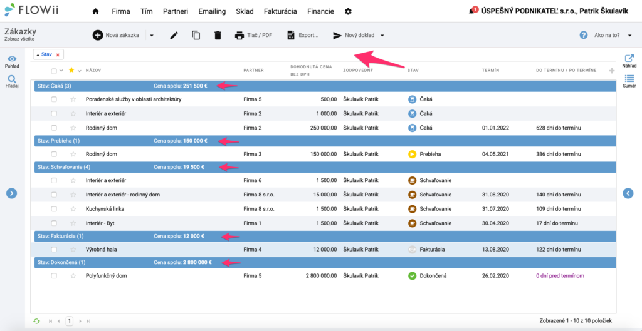Open the Fakturácia menu in top navigation

[280, 11]
